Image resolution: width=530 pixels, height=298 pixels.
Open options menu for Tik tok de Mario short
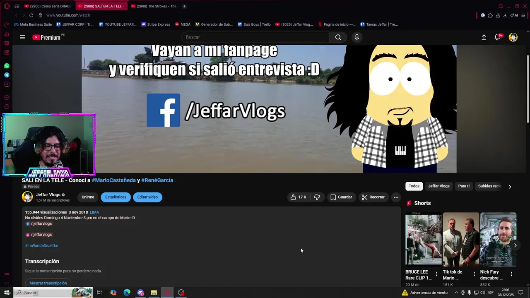click(474, 274)
